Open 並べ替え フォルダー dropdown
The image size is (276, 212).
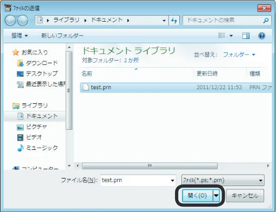[x=239, y=55]
